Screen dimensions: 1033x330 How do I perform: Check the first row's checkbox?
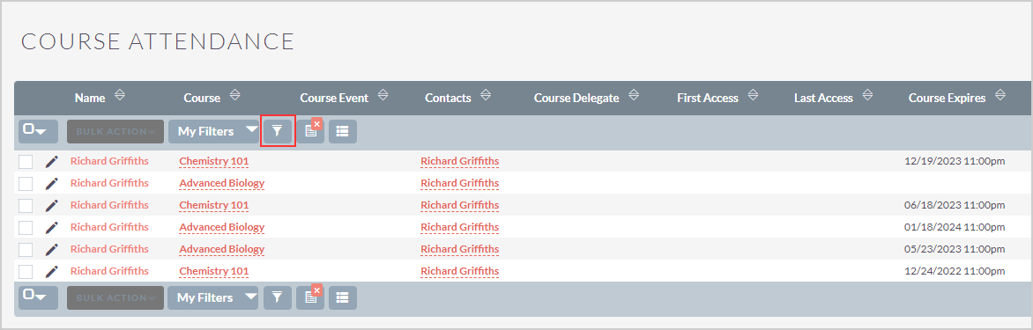(x=26, y=162)
